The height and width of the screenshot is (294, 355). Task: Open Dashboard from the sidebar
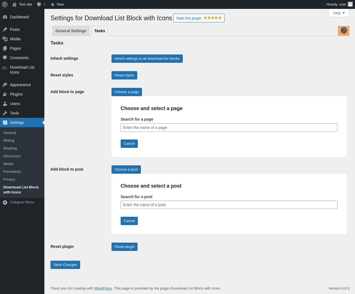point(19,17)
